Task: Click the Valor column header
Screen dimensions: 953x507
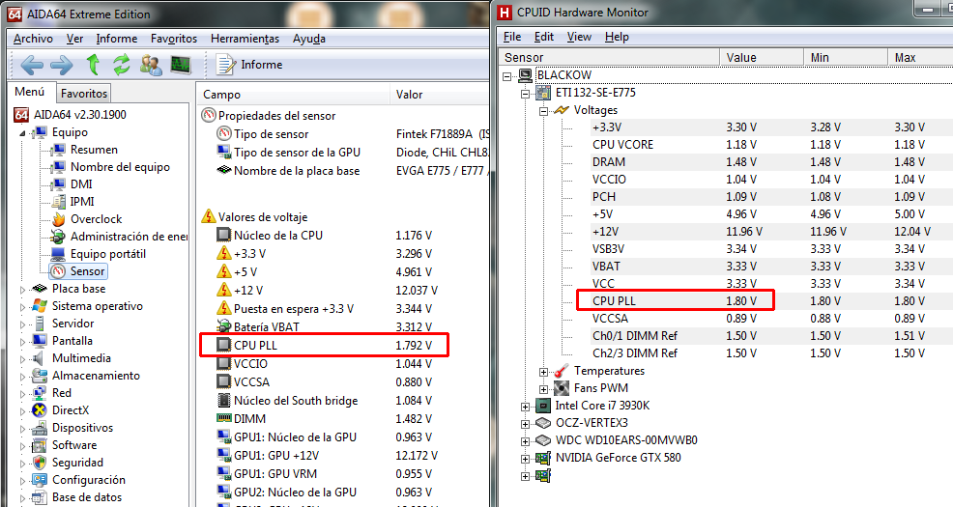Action: pyautogui.click(x=440, y=94)
